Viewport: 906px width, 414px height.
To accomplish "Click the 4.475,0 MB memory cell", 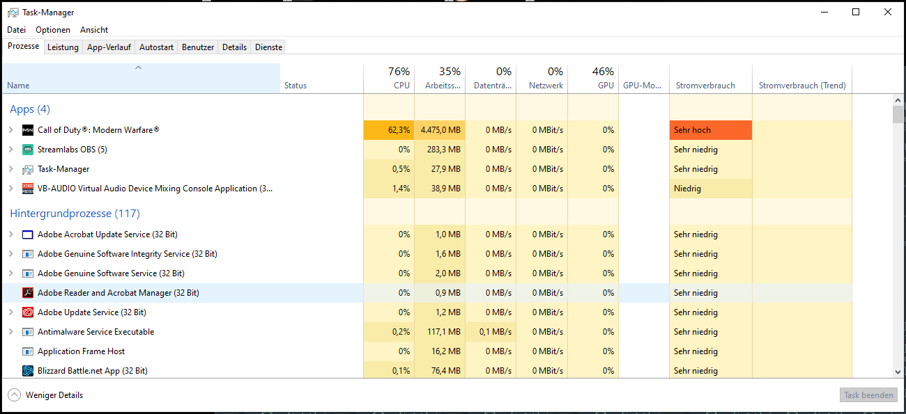I will point(440,130).
